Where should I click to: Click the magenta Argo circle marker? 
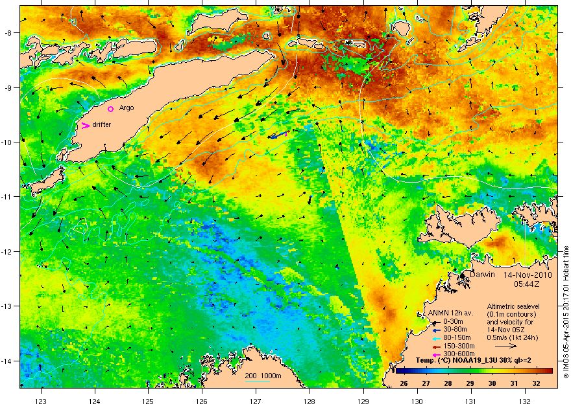click(x=111, y=109)
